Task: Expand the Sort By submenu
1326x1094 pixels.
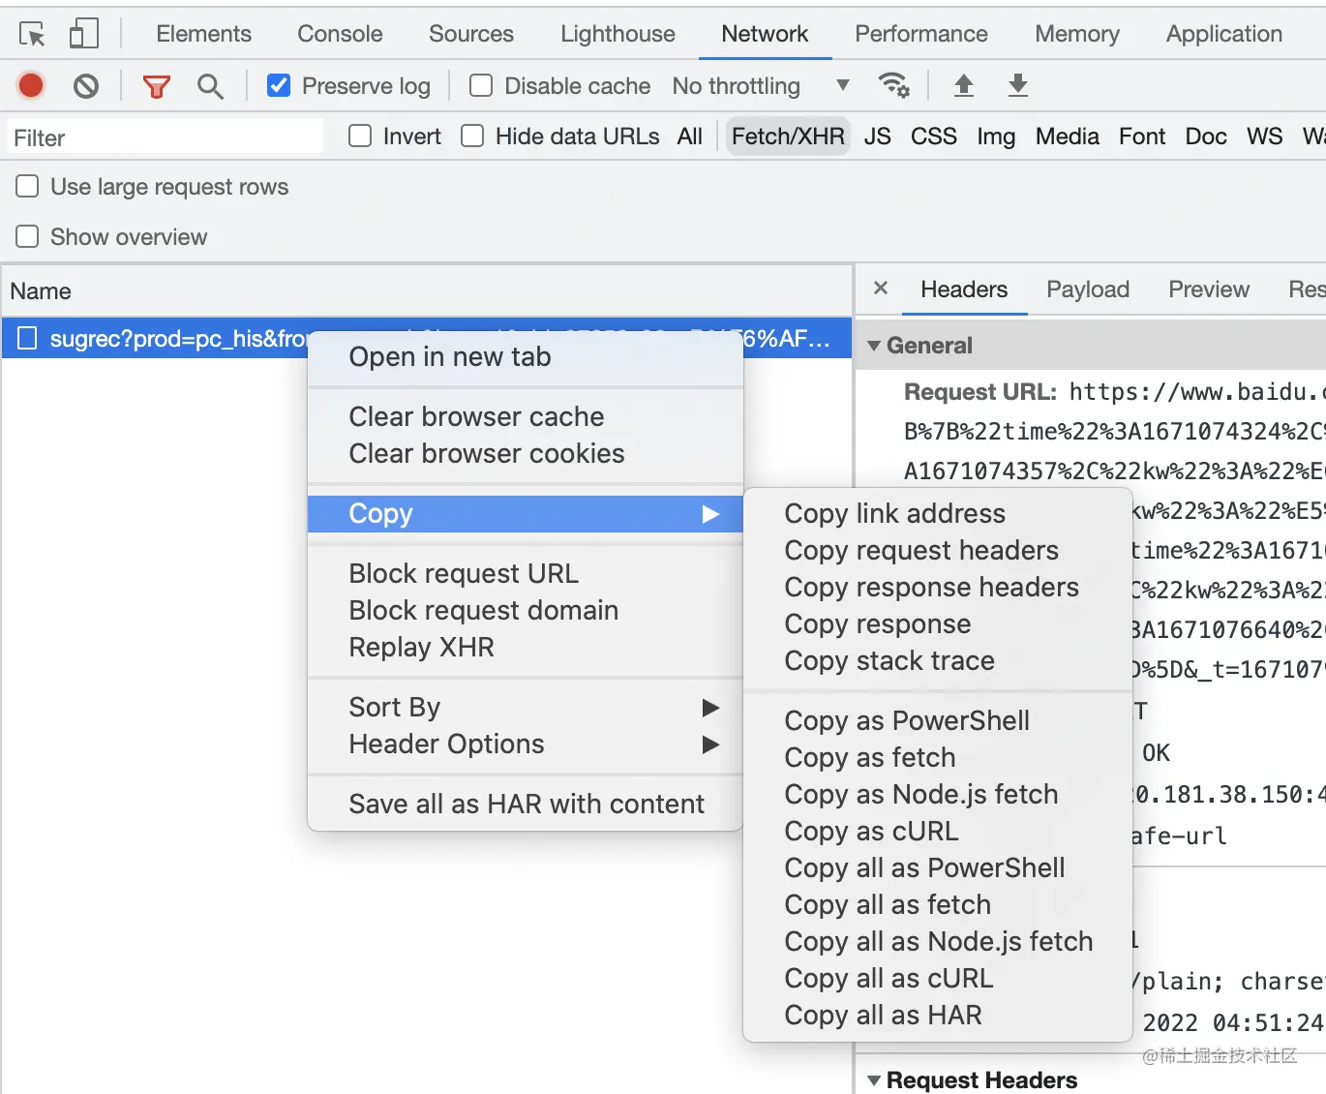Action: click(525, 708)
